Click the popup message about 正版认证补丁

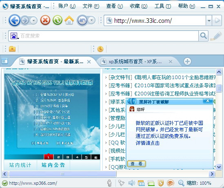(x=169, y=130)
